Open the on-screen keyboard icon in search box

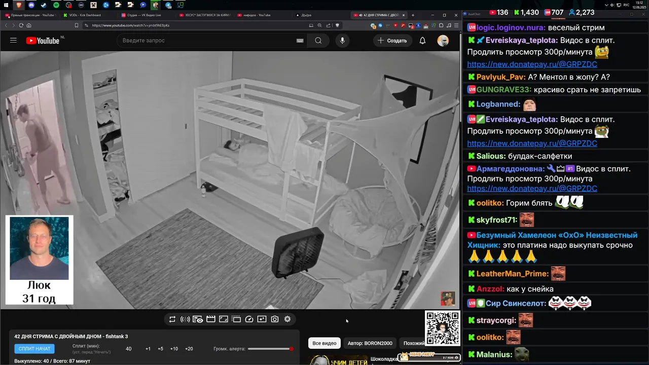click(x=300, y=41)
